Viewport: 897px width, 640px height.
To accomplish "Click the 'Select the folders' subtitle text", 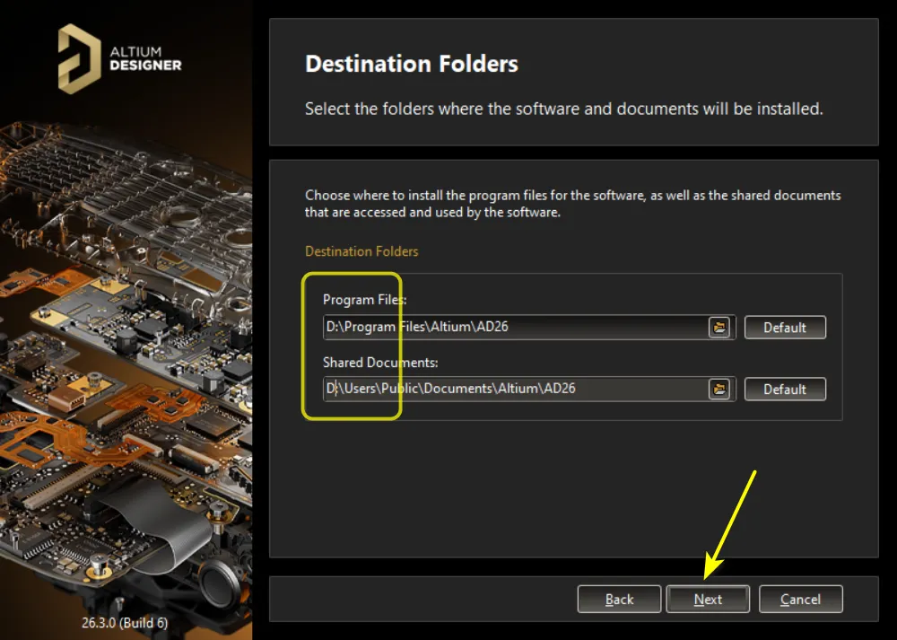I will click(563, 109).
